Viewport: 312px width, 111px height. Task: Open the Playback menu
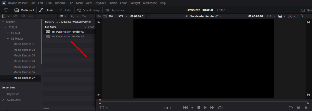click(100, 3)
